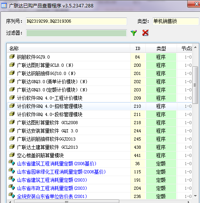Select the row 广联达GBQ3.0(清单计价模块)(N)

click(99, 82)
